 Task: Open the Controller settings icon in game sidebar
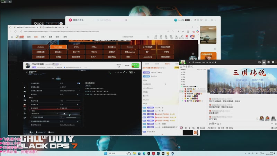(25, 92)
